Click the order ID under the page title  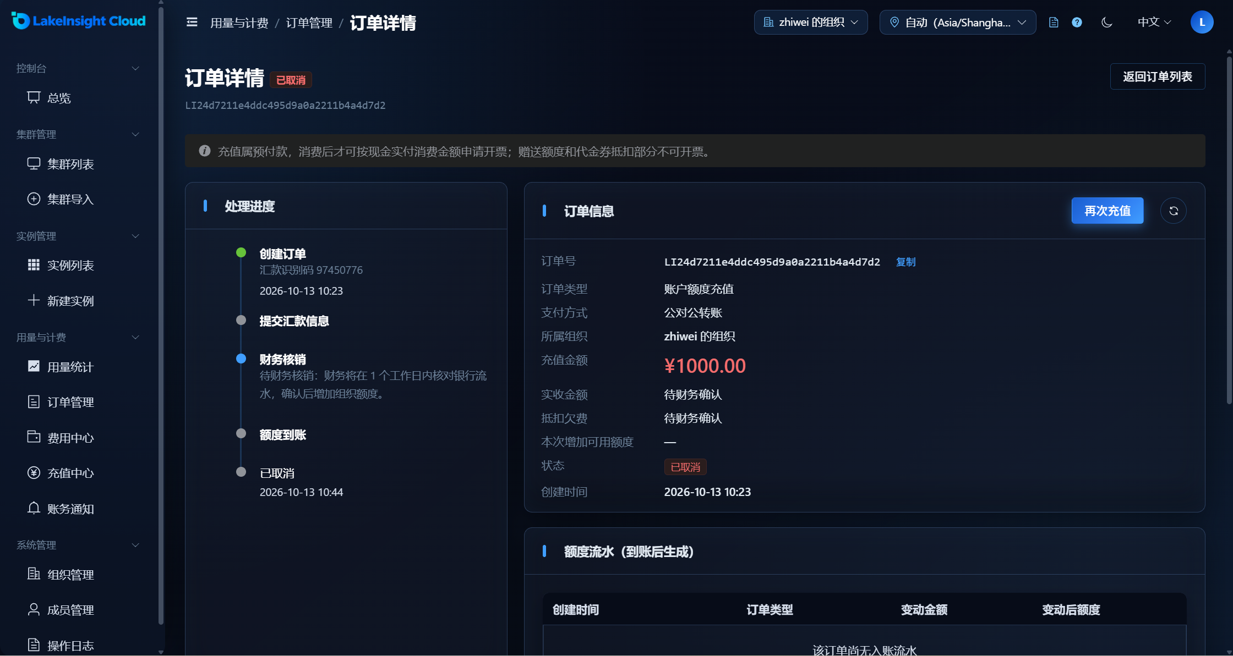285,105
